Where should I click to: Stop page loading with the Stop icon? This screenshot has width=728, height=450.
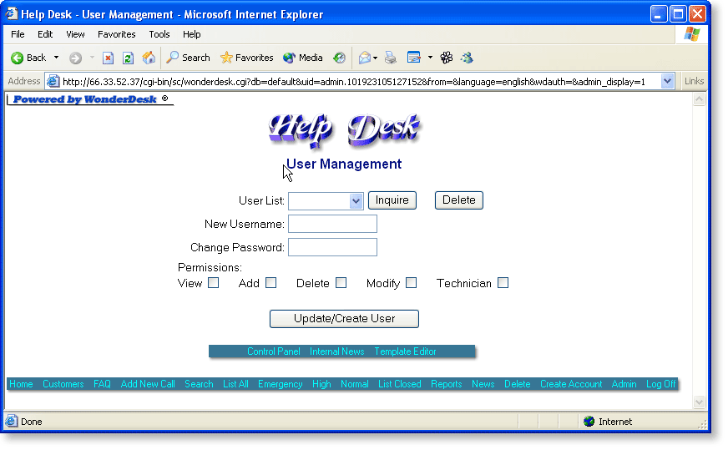click(x=108, y=58)
